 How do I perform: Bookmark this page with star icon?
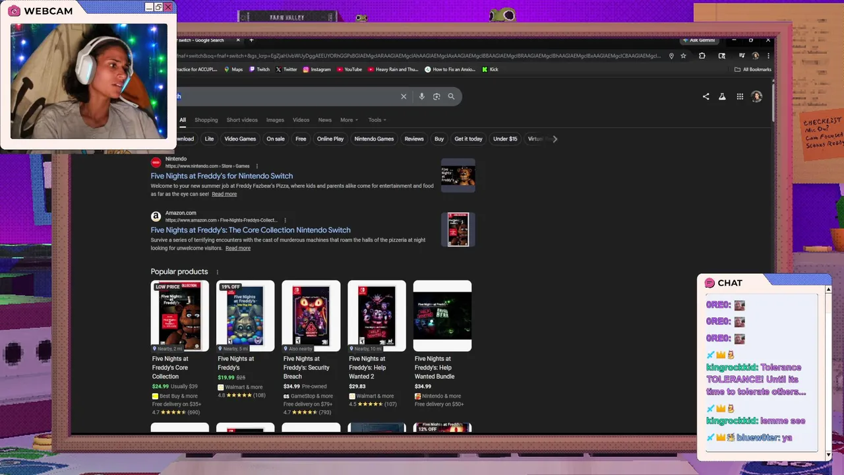(683, 56)
